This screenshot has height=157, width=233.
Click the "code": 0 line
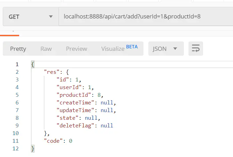(x=58, y=141)
